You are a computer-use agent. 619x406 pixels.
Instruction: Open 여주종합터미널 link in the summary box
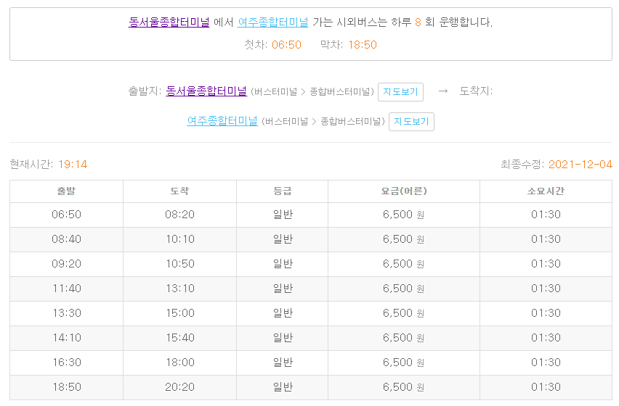272,22
